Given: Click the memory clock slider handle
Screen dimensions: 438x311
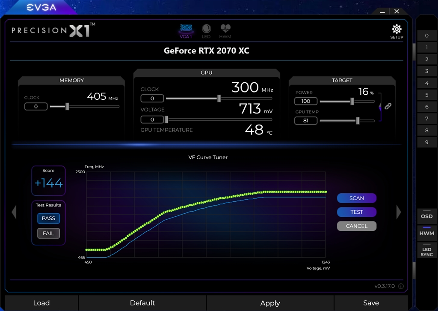Looking at the screenshot, I should (67, 107).
